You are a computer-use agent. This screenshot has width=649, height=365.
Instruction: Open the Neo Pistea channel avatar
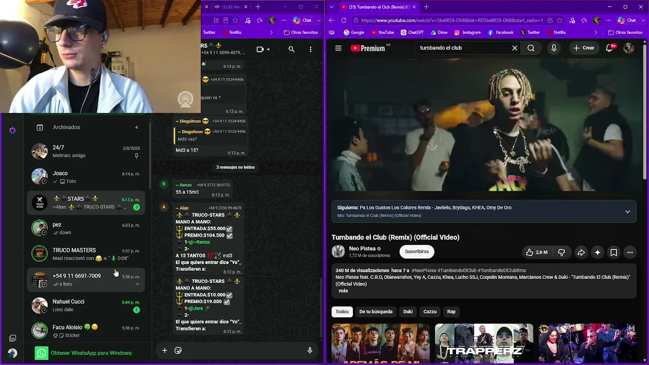pos(338,251)
